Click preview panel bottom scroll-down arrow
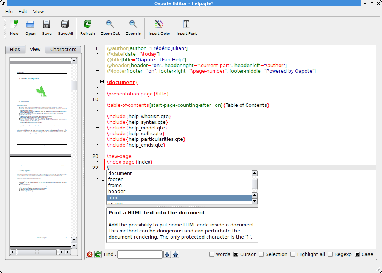The image size is (382, 273). [x=74, y=246]
